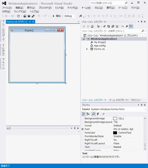Save Form1.vb with the single floppy icon
The image size is (148, 168).
[x=29, y=16]
